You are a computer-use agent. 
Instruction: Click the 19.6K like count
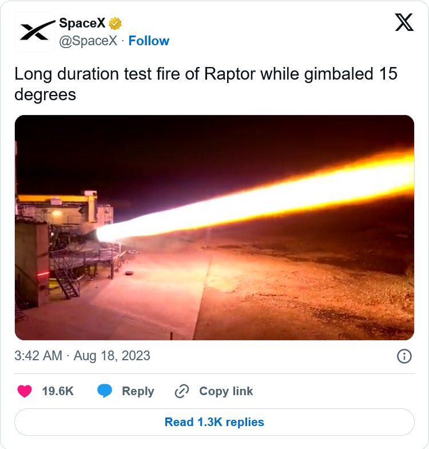point(58,391)
